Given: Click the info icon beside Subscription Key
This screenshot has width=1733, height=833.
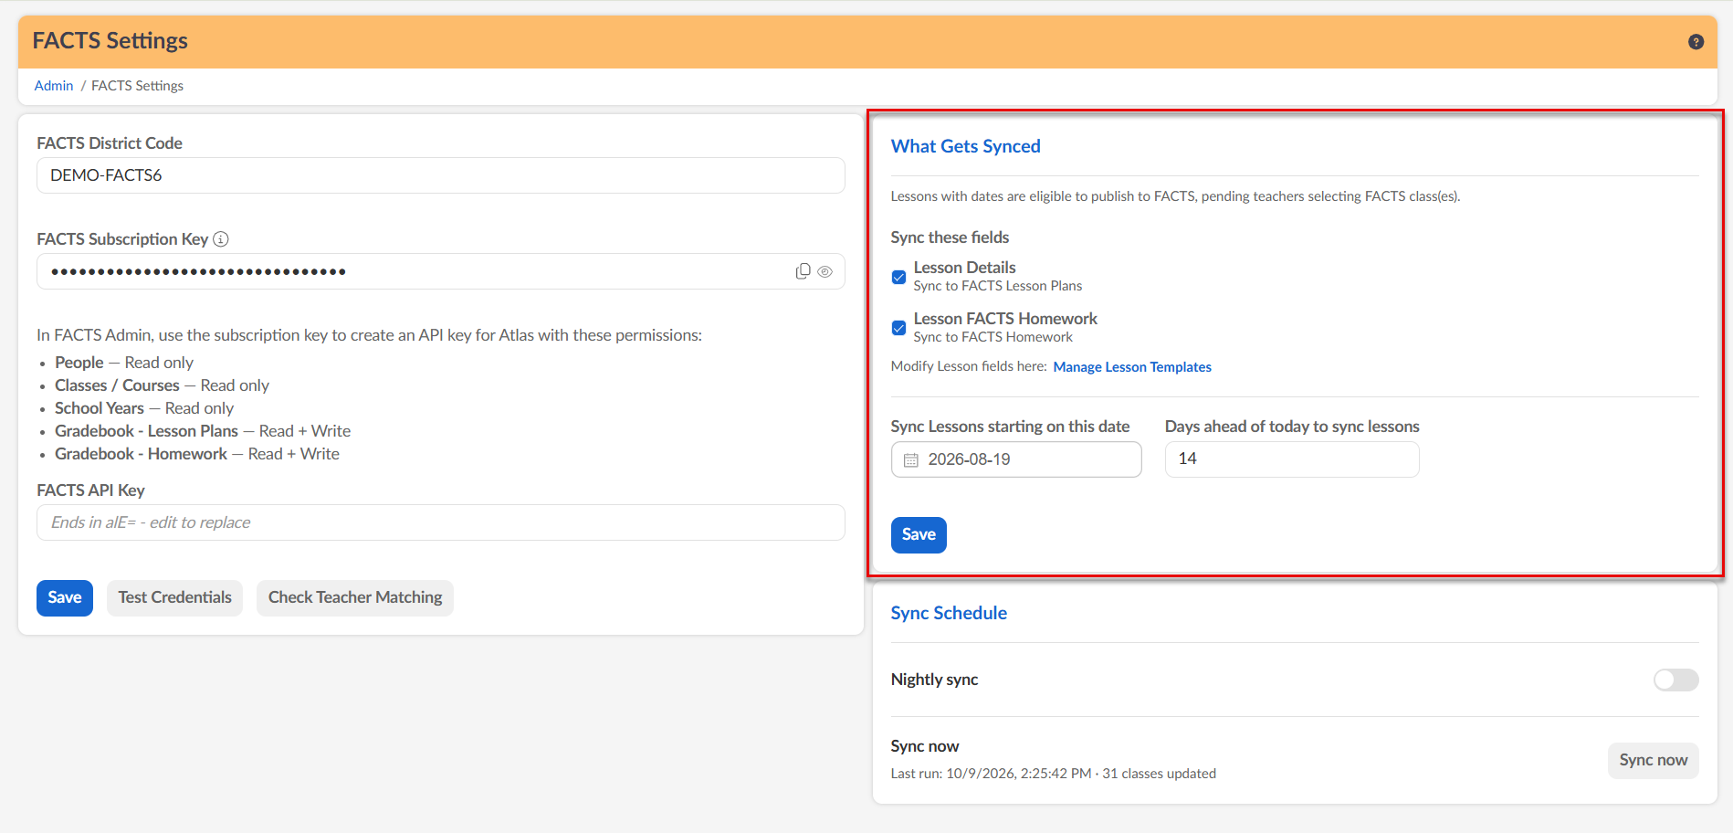Looking at the screenshot, I should 221,239.
